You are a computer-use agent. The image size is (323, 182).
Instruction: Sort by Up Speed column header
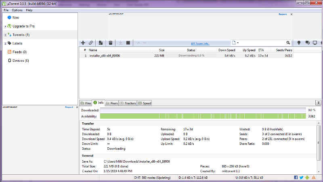pos(249,50)
